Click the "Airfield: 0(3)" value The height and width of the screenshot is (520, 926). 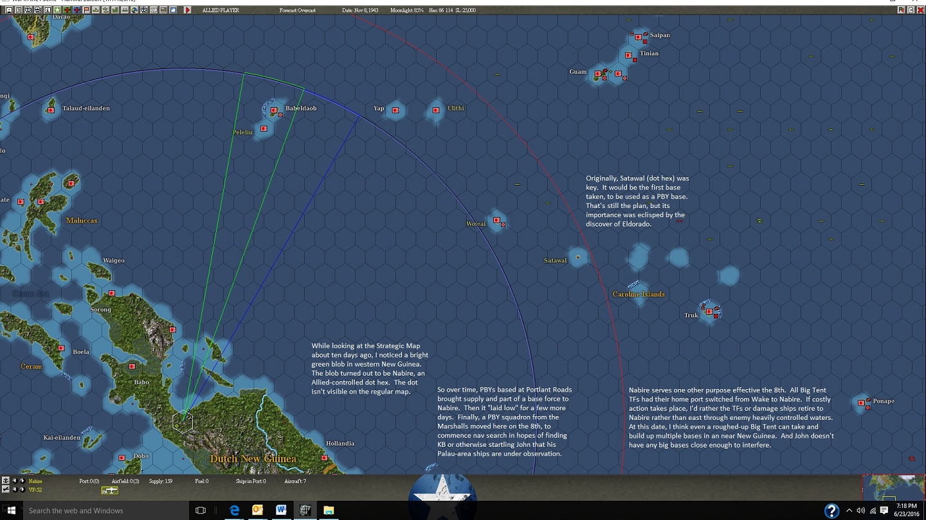click(125, 481)
